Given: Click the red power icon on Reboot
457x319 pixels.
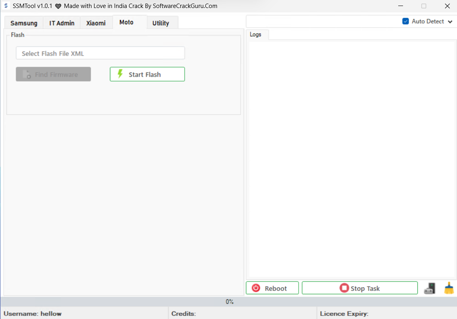Looking at the screenshot, I should pos(256,288).
